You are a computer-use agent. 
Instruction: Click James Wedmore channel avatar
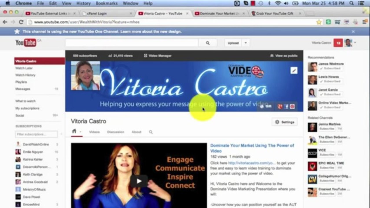coord(312,67)
